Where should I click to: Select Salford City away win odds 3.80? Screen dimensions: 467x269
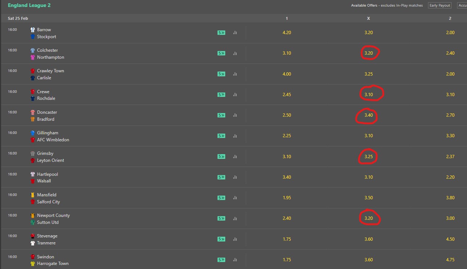pos(450,198)
